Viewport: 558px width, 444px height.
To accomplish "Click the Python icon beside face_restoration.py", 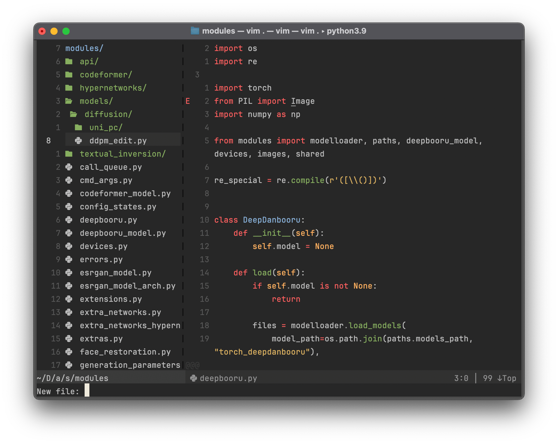I will (x=69, y=352).
